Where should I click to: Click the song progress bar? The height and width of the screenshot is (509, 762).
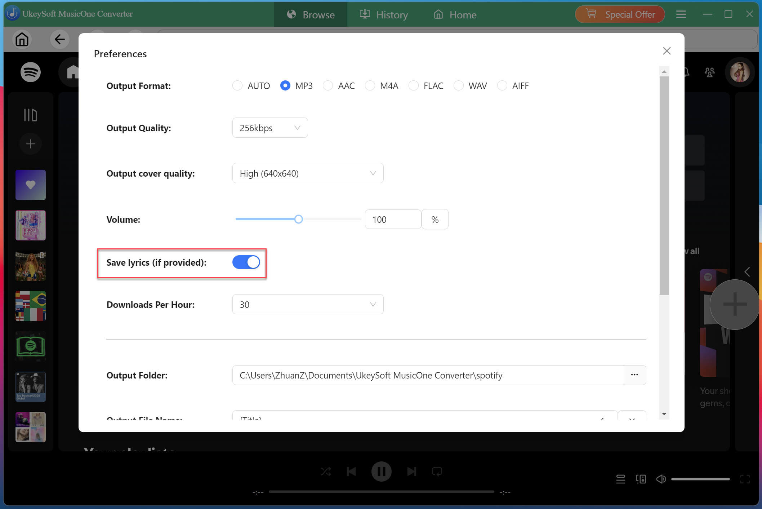[381, 492]
